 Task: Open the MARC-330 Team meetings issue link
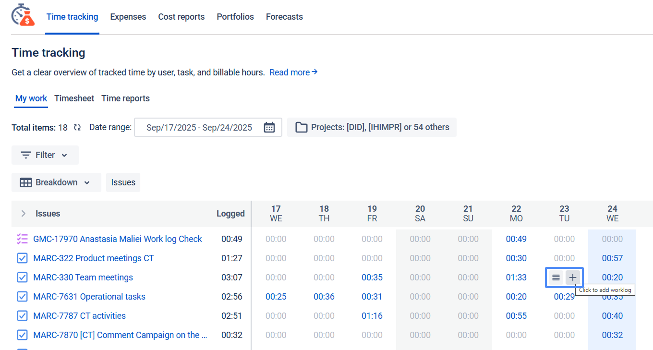pos(83,278)
